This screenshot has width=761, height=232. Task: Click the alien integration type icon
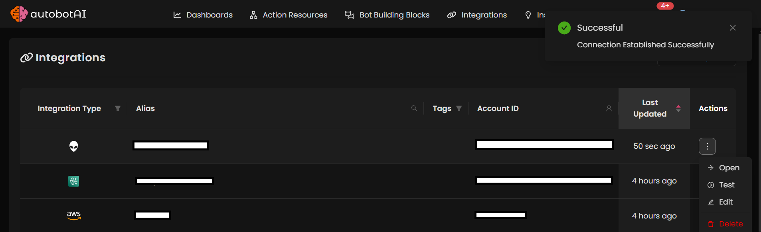74,146
